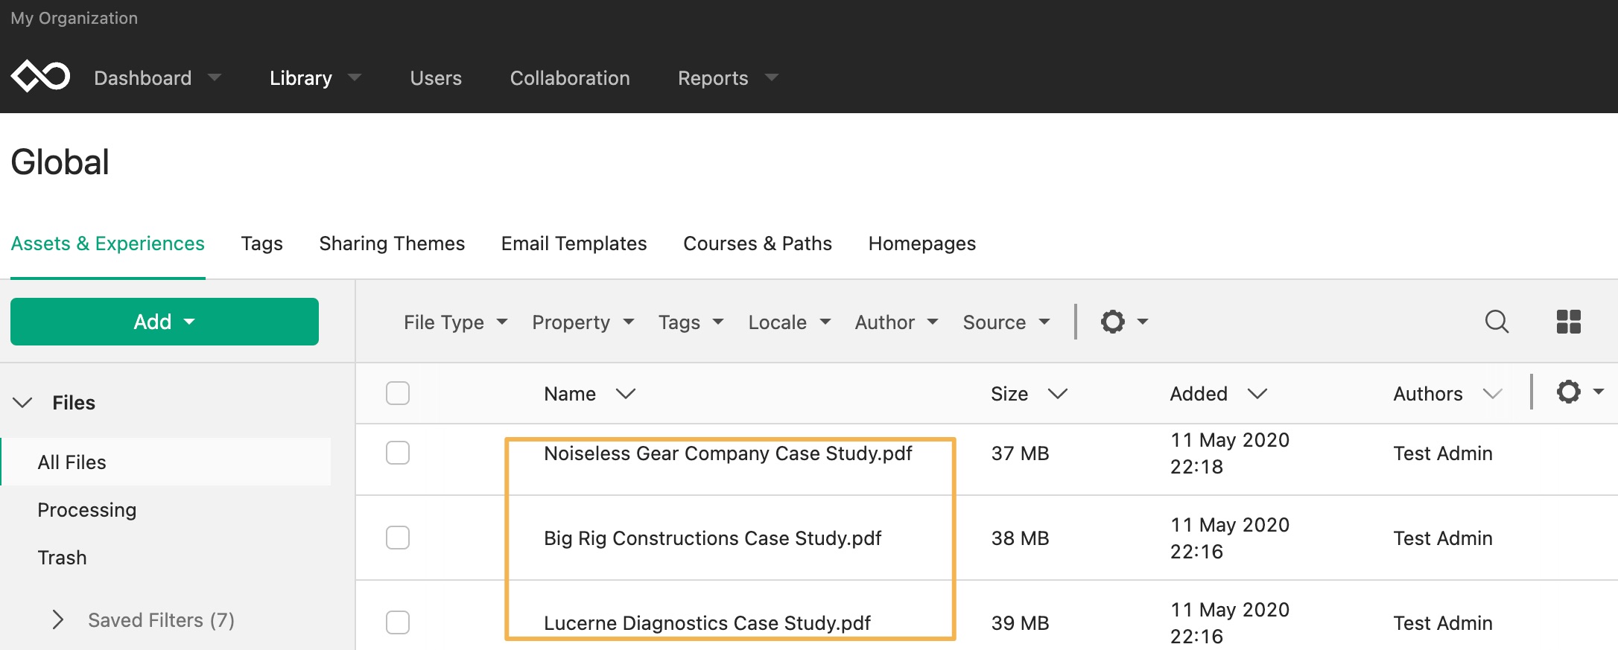
Task: Click Test Admin in the Big Rig row
Action: pyautogui.click(x=1442, y=538)
